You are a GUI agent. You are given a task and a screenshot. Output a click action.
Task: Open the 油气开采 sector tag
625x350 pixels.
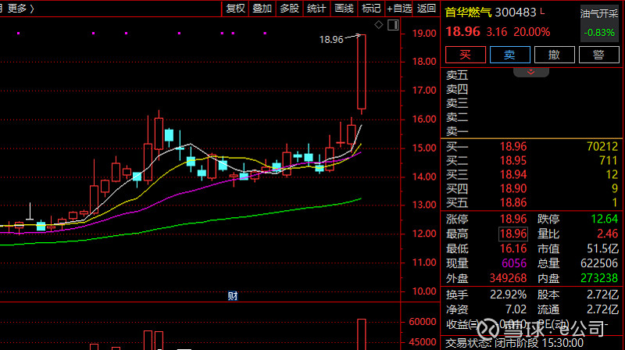[x=598, y=13]
